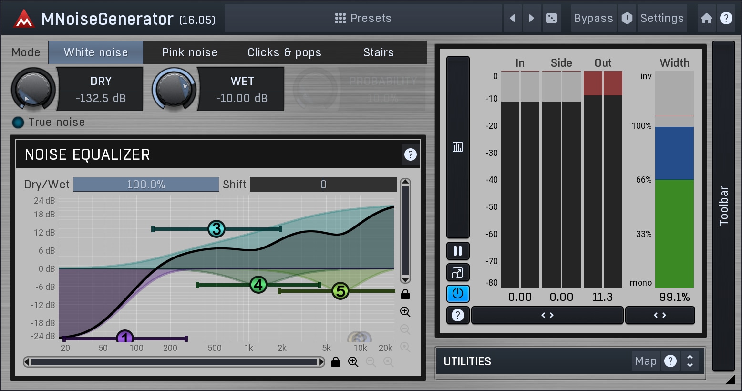Click the MeldaProduction logo icon
This screenshot has height=391, width=742.
click(23, 19)
